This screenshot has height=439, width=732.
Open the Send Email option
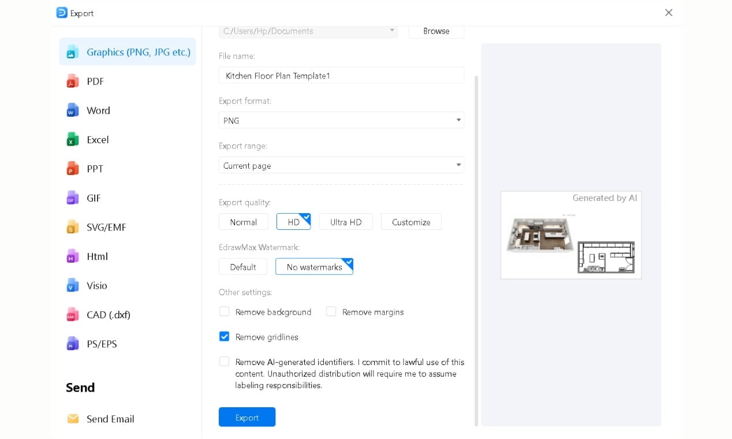[110, 419]
